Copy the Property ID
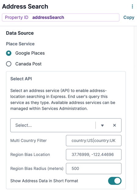The image size is (137, 194). coord(129,17)
